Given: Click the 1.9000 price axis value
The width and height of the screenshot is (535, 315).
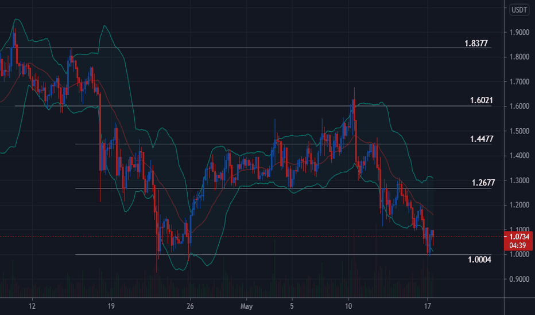Looking at the screenshot, I should (519, 32).
